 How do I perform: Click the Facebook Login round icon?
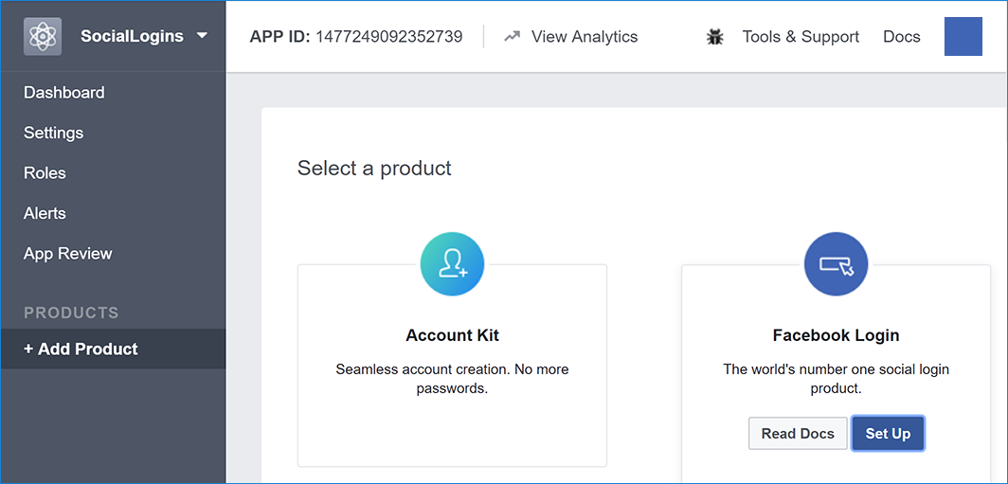[x=836, y=265]
